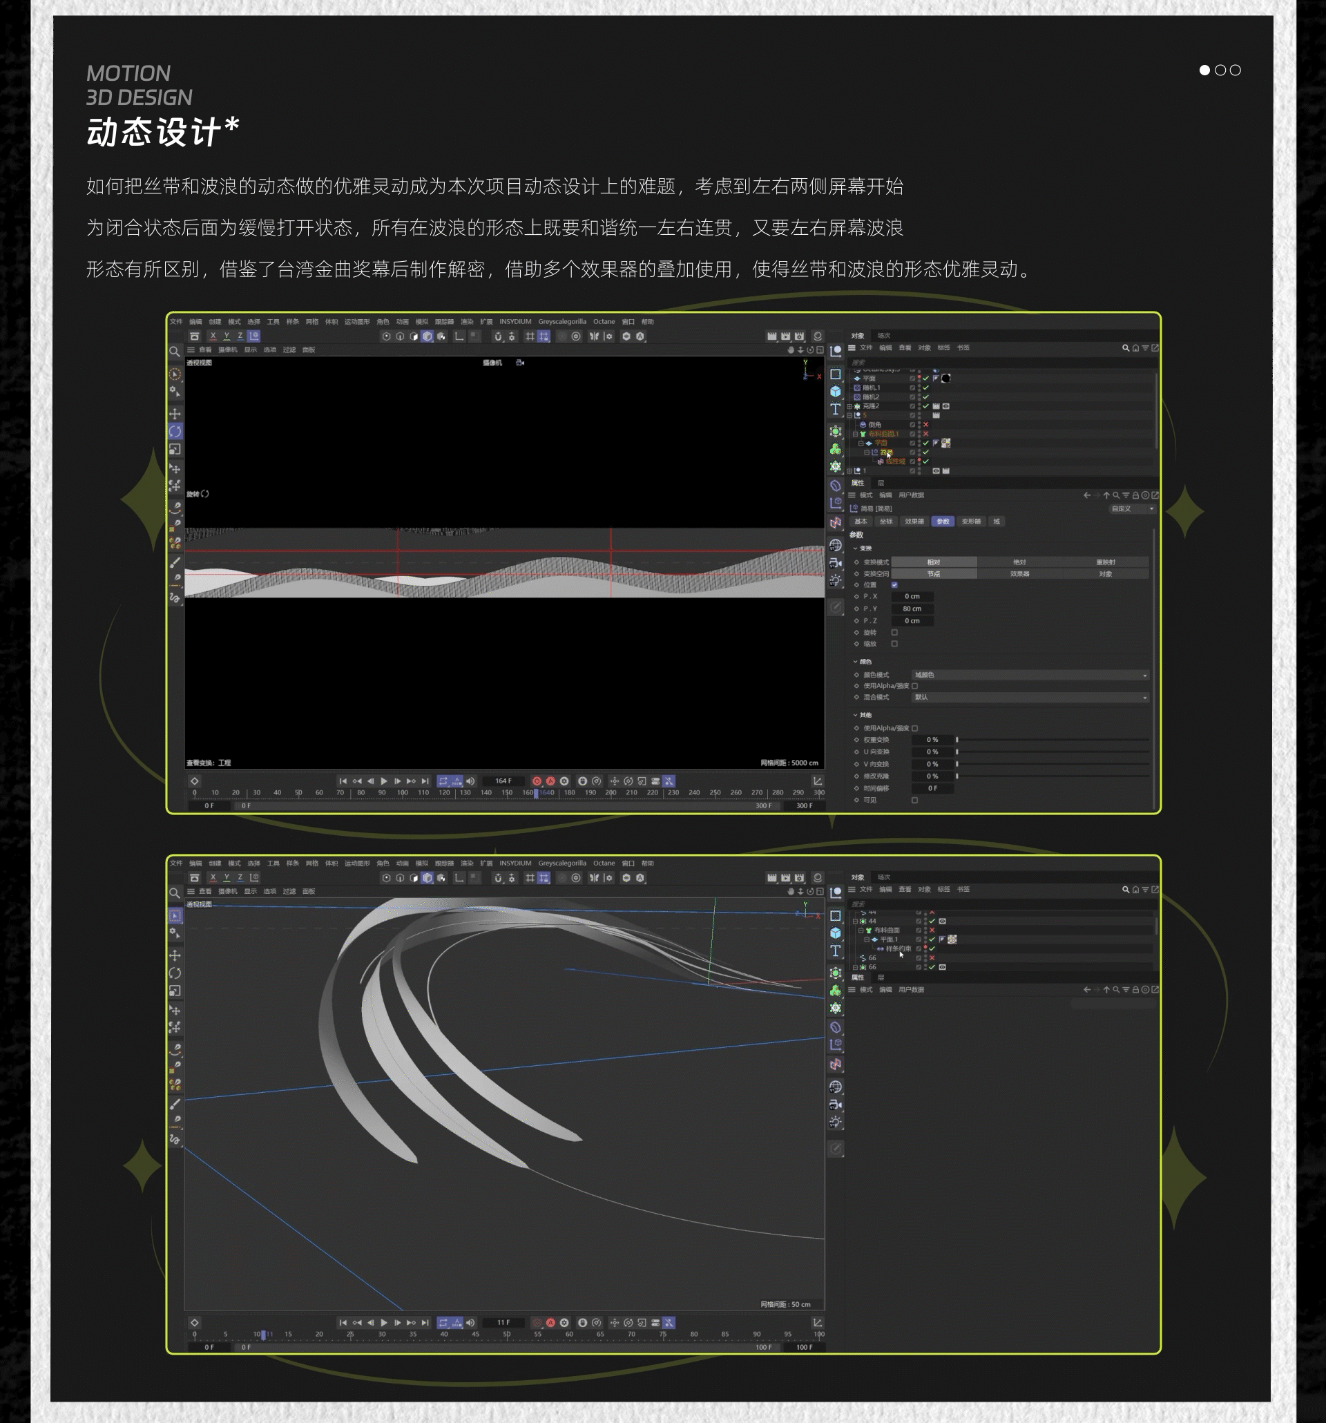Click the P . Y field showing 80 cm
Viewport: 1326px width, 1423px height.
click(x=912, y=609)
